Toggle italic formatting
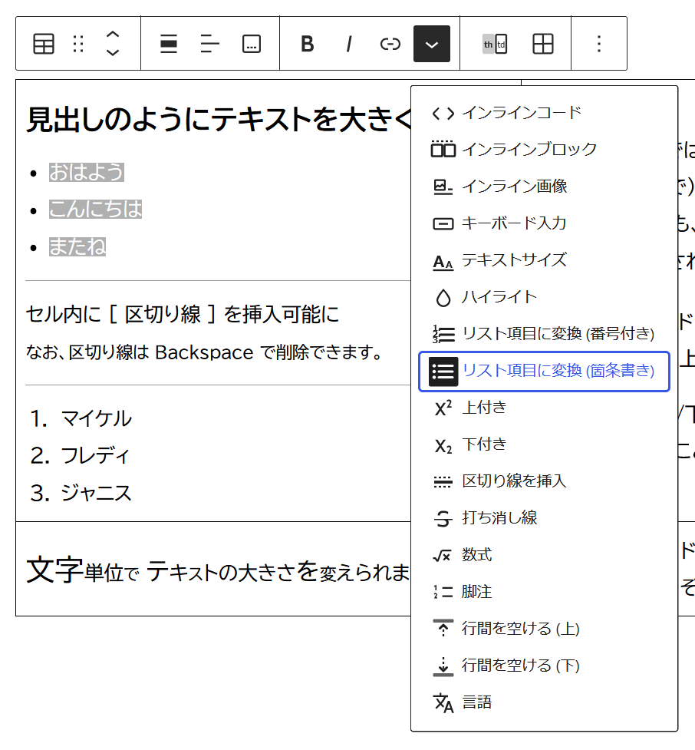Viewport: 695px width, 750px height. pos(349,44)
